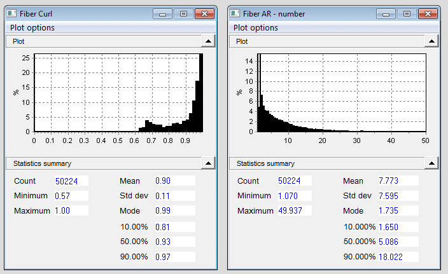Collapse Statistics summary in Fiber AR

[431, 163]
